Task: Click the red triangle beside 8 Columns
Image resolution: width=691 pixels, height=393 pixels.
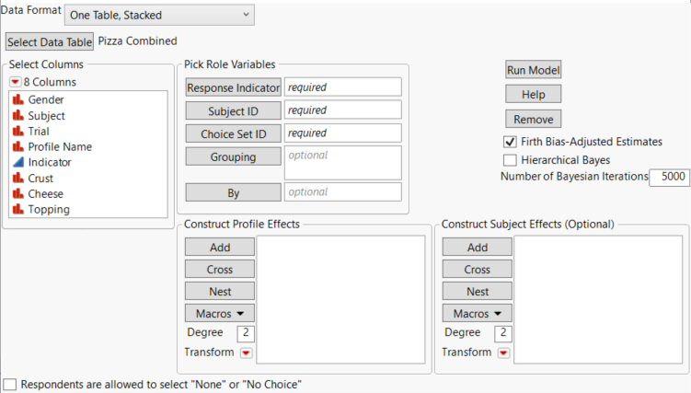Action: [15, 82]
